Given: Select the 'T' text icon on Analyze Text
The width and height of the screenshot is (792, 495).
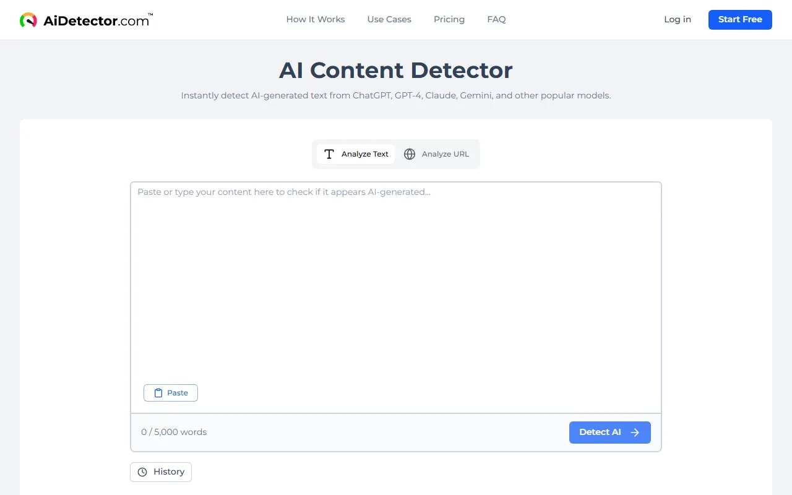Looking at the screenshot, I should click(x=329, y=153).
